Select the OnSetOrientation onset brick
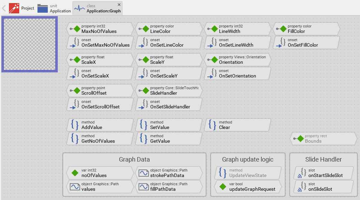 (x=237, y=73)
